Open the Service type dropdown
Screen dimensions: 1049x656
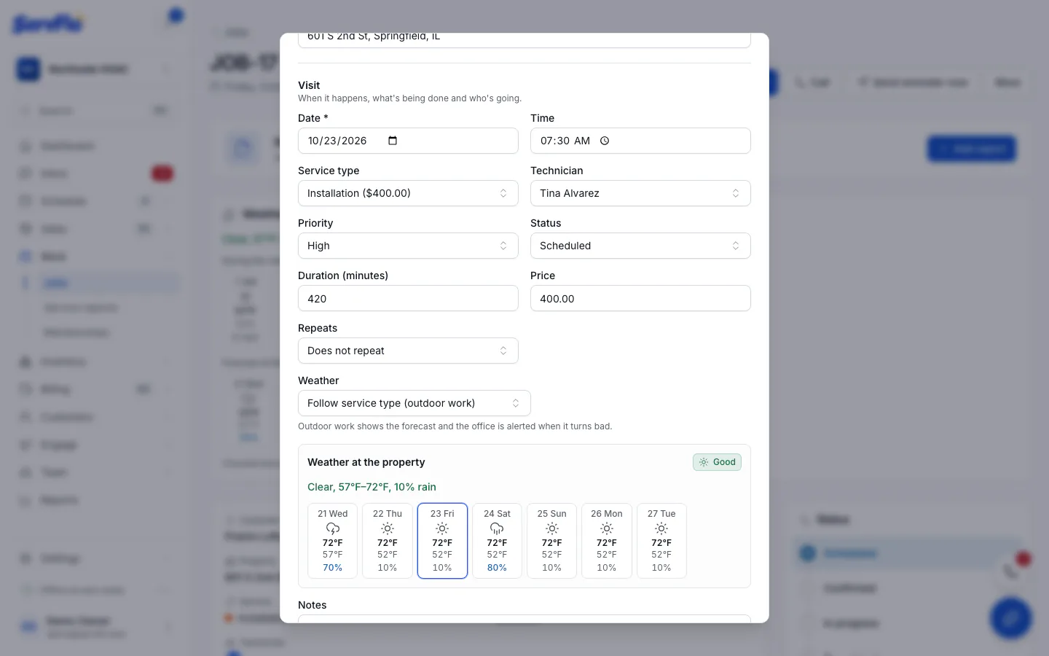tap(408, 193)
